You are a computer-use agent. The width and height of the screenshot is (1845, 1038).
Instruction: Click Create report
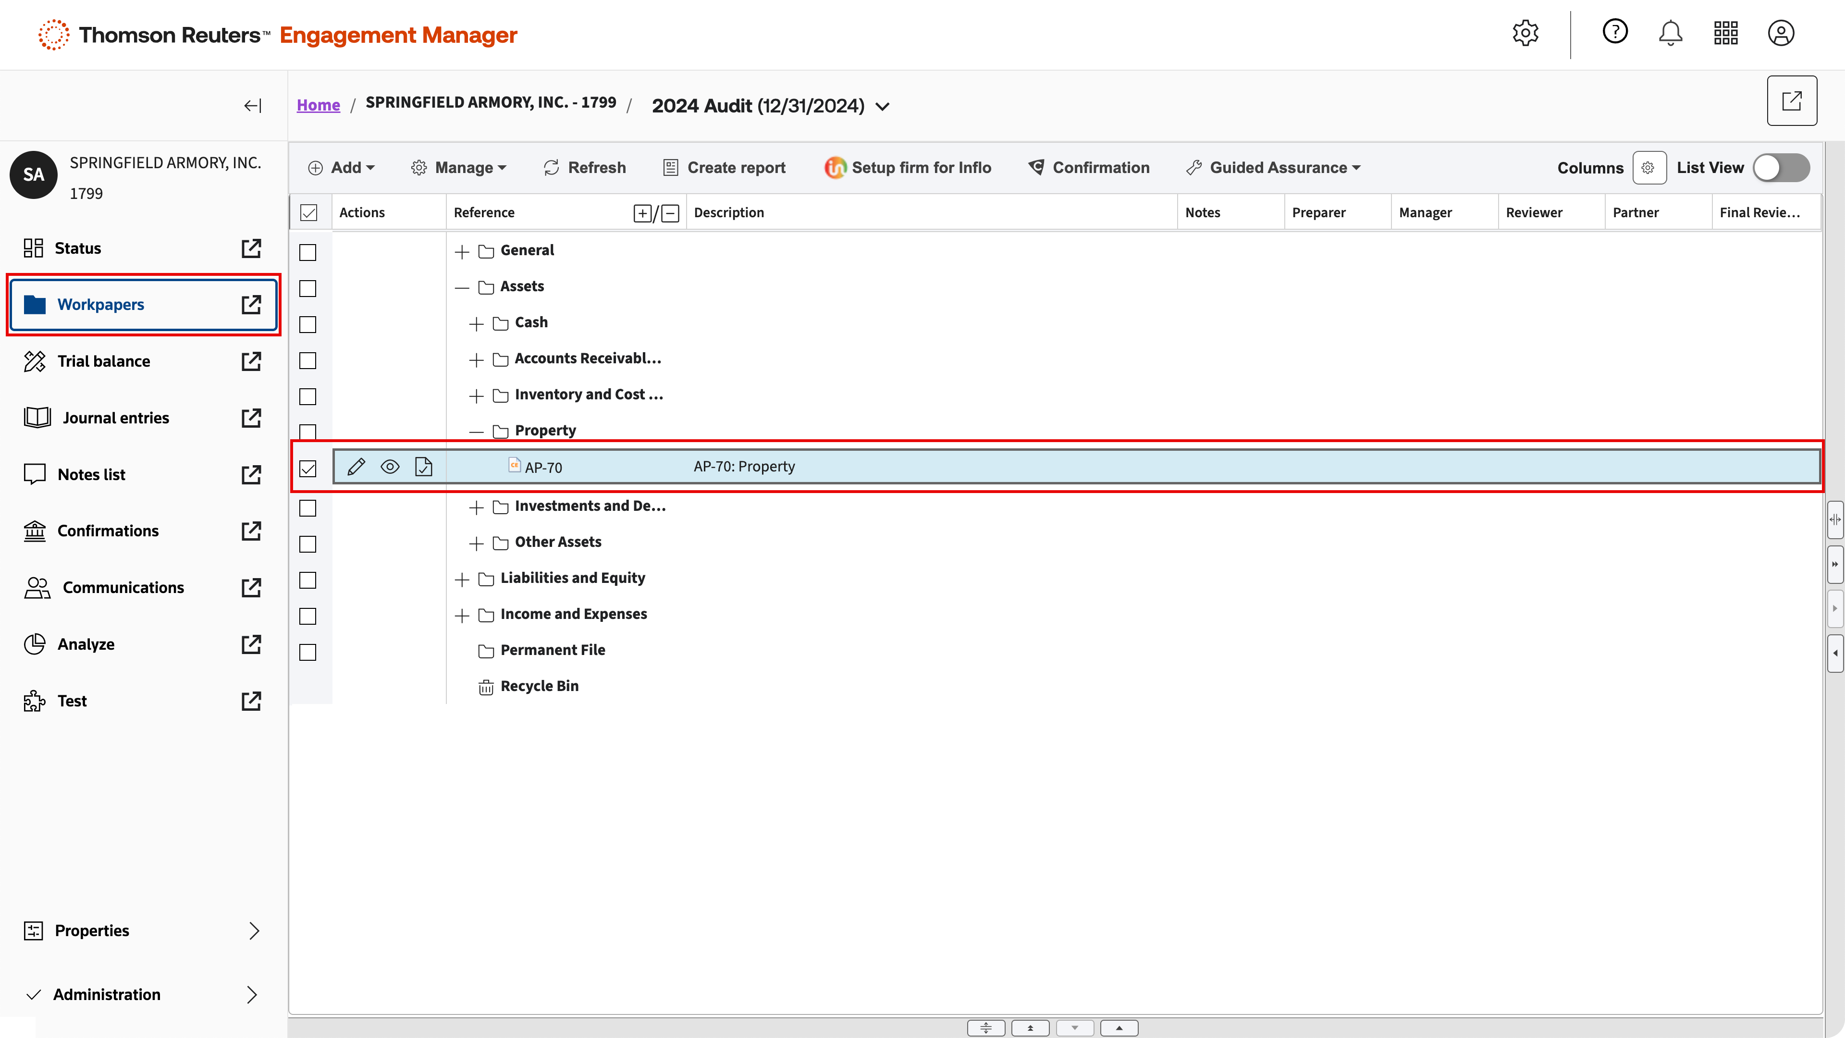(724, 168)
